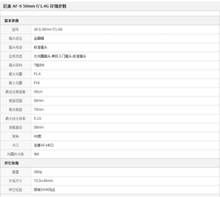Click the 焦距范围 label
Screen dimensions: 220x197
[x=15, y=101]
